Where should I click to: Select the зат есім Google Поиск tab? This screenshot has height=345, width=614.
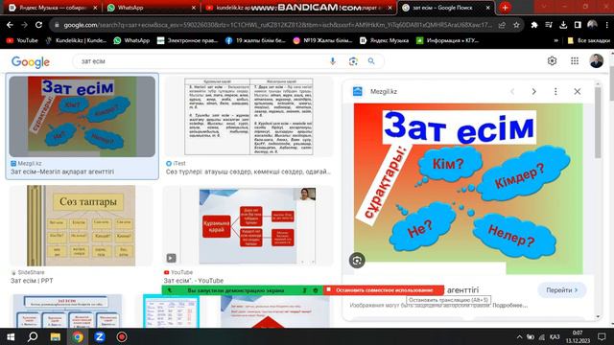(446, 8)
